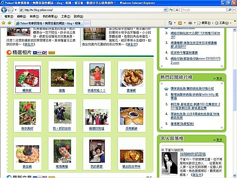Open the hot pot photo thumbnail
The height and width of the screenshot is (178, 237).
[27, 154]
